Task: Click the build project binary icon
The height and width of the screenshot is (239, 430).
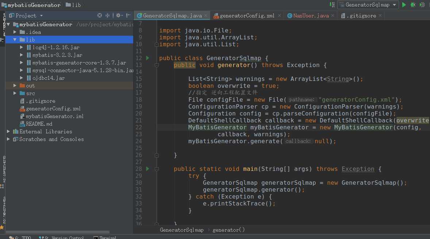Action: click(x=332, y=5)
